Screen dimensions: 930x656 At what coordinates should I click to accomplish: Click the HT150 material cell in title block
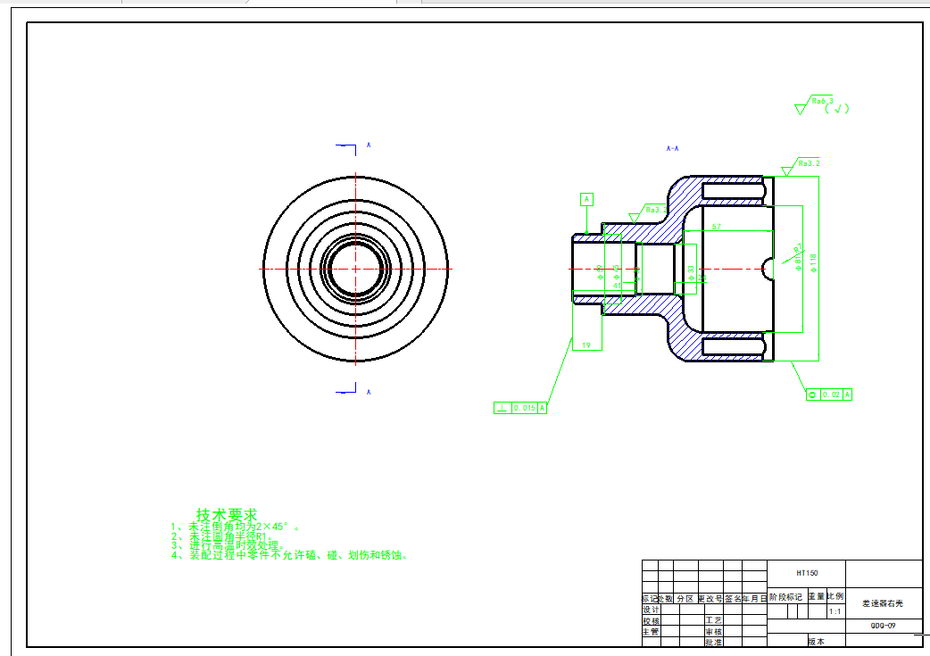(x=806, y=573)
